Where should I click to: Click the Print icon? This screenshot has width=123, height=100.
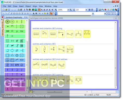21,10
